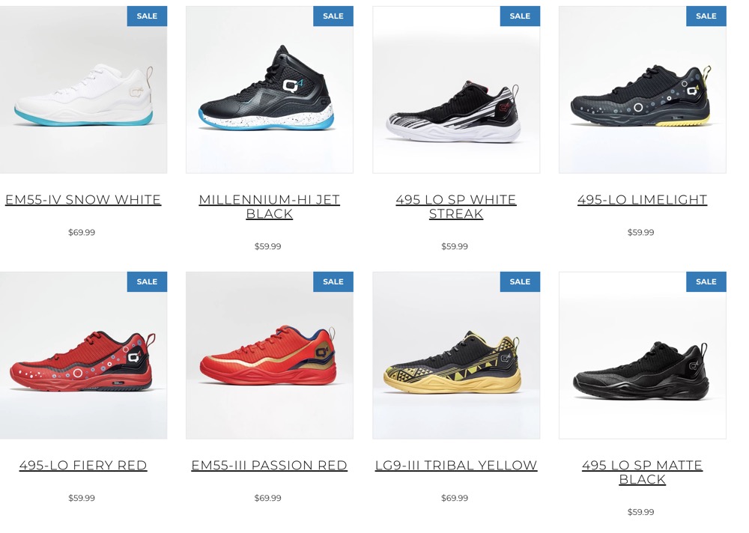Follow the LG9-III TRIBAL YELLOW title link
The image size is (749, 533).
pyautogui.click(x=456, y=465)
